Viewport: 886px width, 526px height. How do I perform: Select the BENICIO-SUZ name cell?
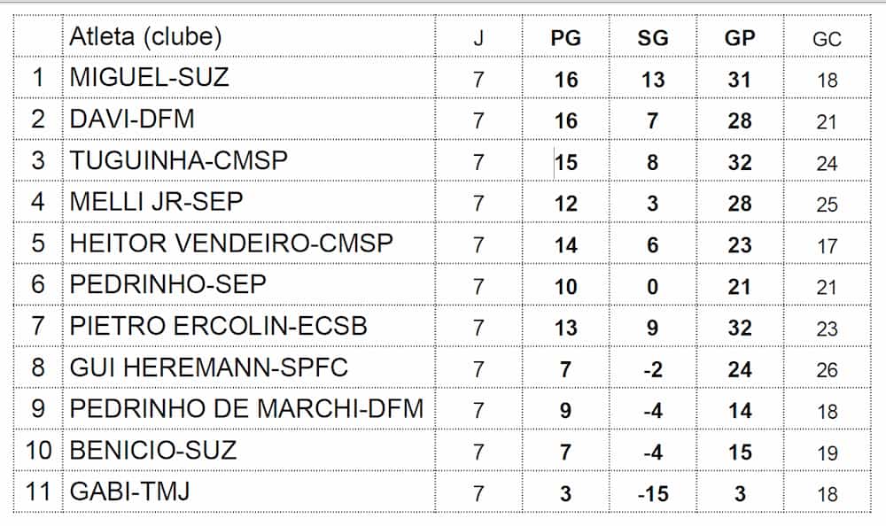coord(153,451)
